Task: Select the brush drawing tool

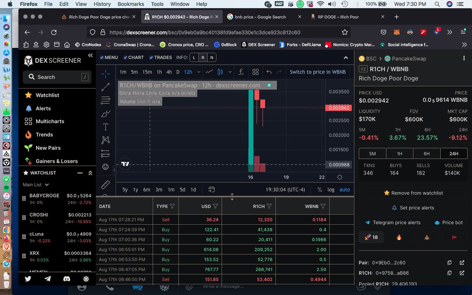Action: pos(105,114)
